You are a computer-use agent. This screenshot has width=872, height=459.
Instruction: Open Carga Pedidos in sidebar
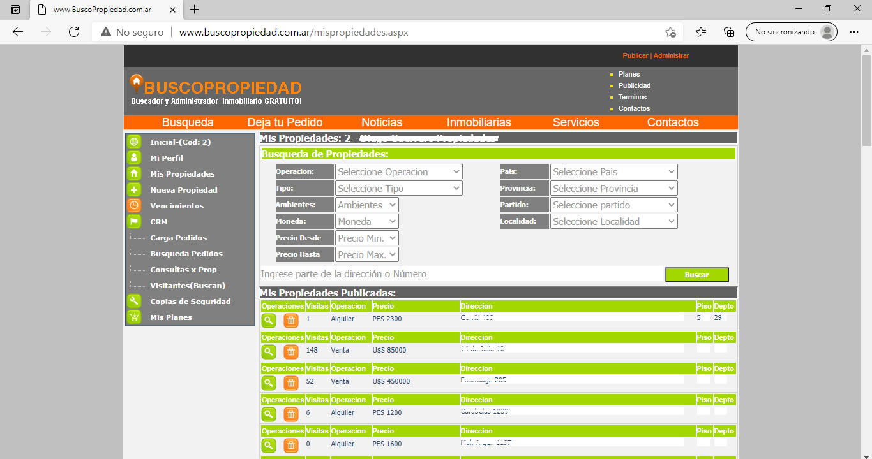pos(179,238)
